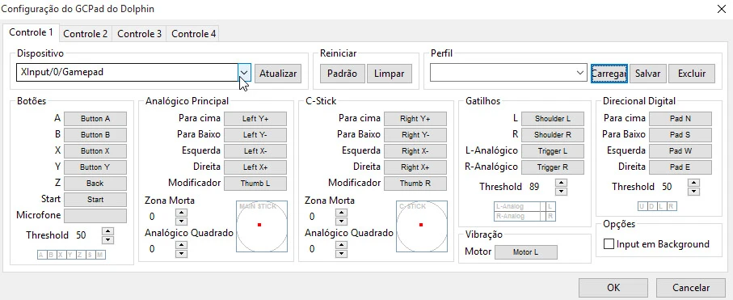733x300 pixels.
Task: Click the Shoulder R mapping button
Action: tap(553, 135)
